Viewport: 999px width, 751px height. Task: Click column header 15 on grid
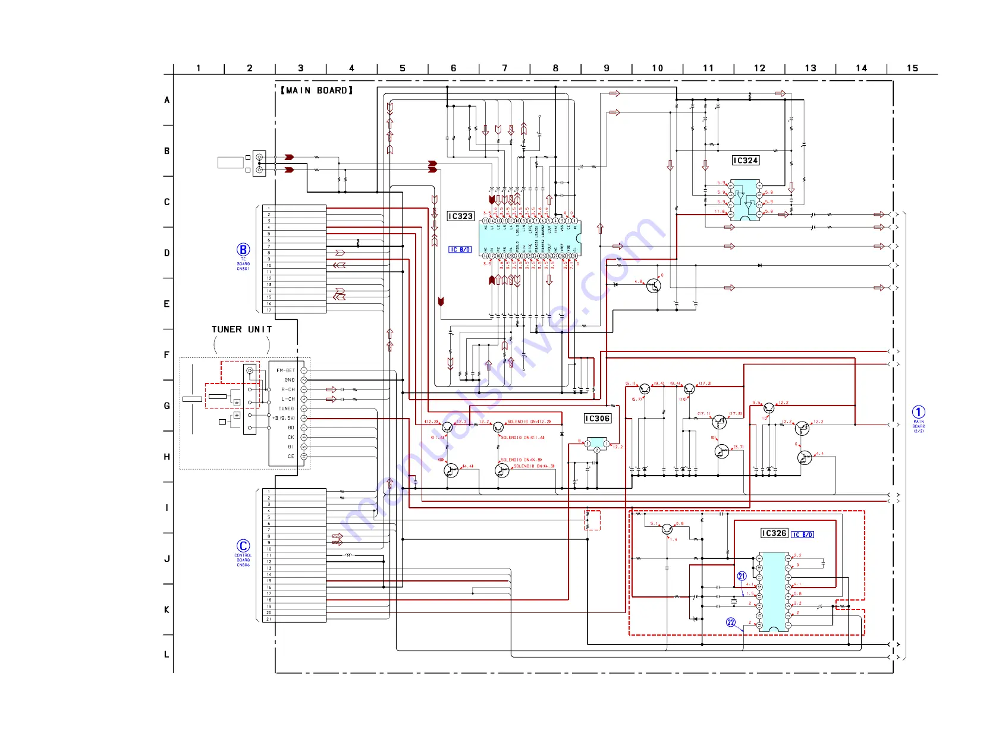912,68
